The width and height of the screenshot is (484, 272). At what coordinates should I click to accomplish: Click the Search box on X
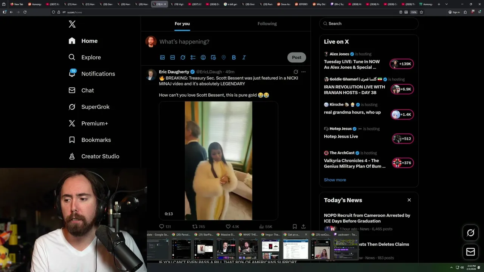(369, 23)
